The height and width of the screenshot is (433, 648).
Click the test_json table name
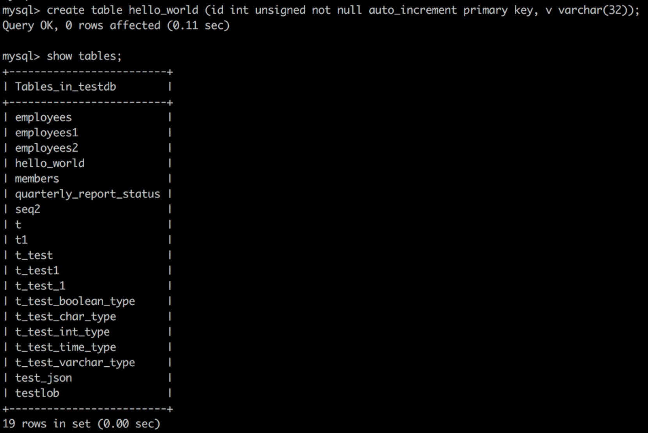point(43,378)
